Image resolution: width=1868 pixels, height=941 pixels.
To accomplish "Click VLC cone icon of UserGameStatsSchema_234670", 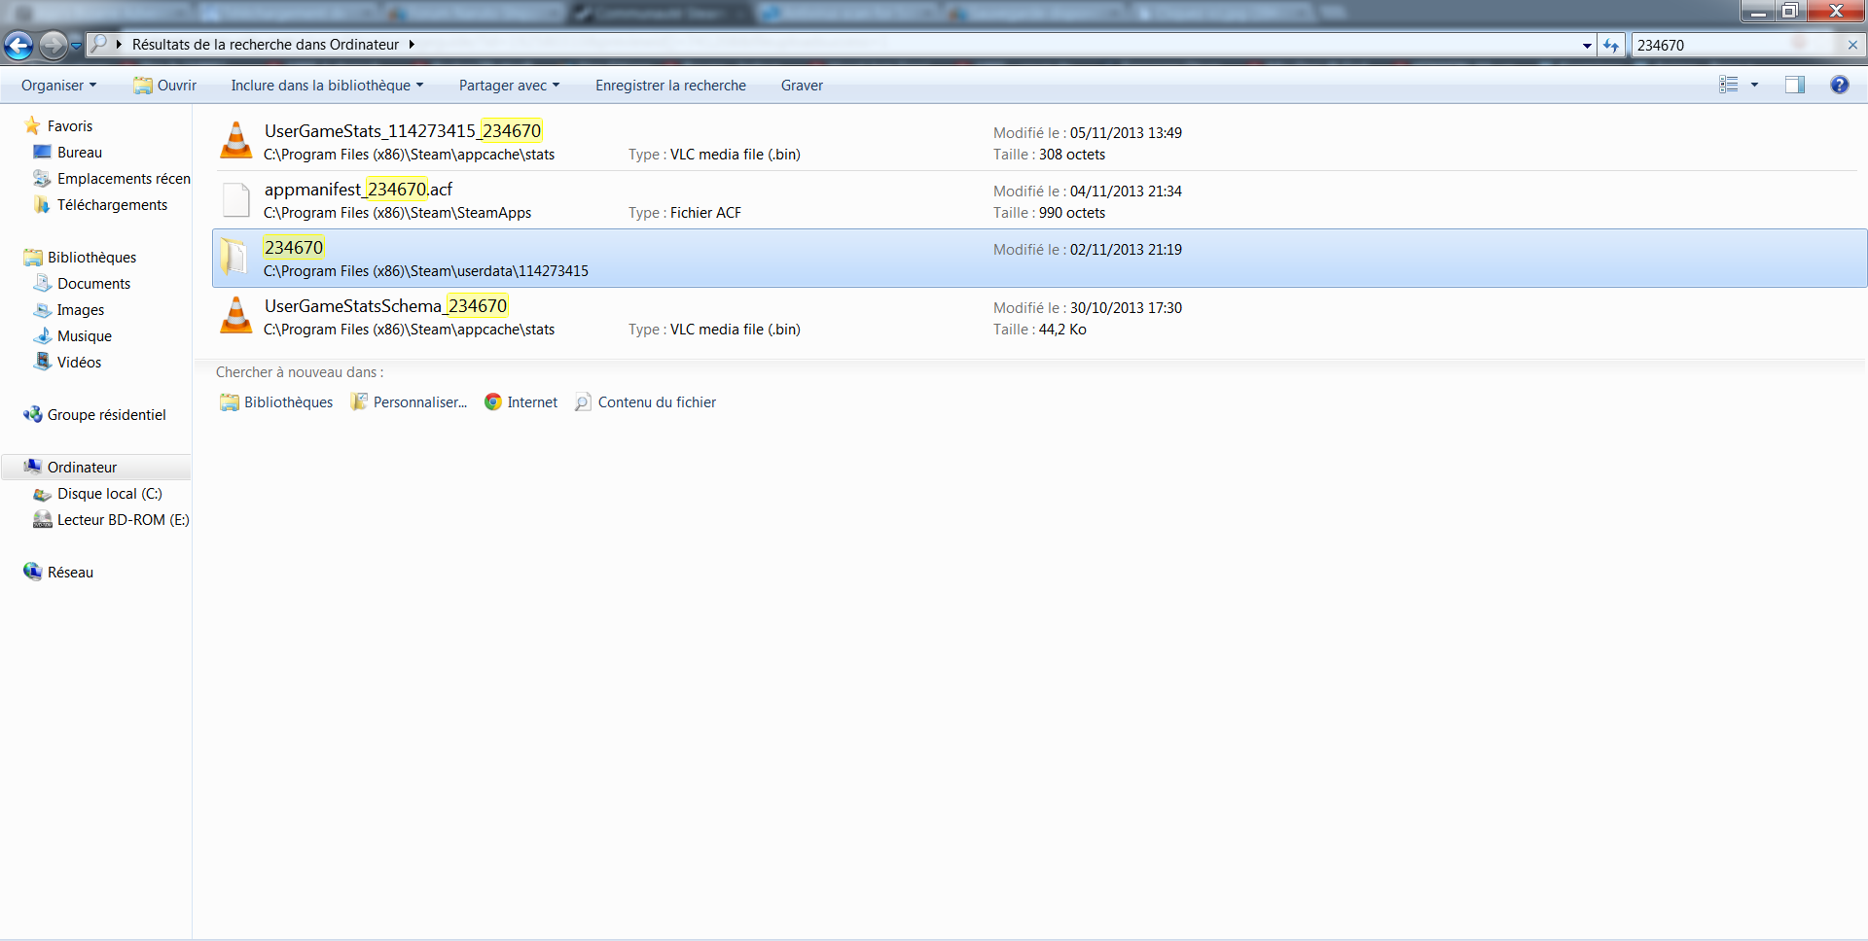I will pyautogui.click(x=235, y=316).
